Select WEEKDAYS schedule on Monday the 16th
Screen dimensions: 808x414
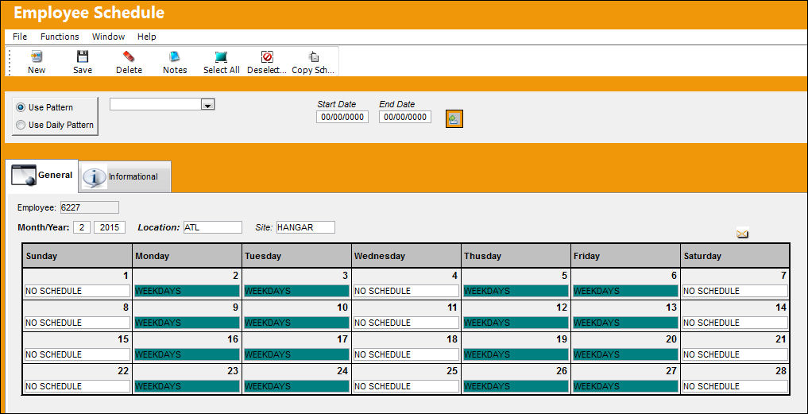(187, 354)
